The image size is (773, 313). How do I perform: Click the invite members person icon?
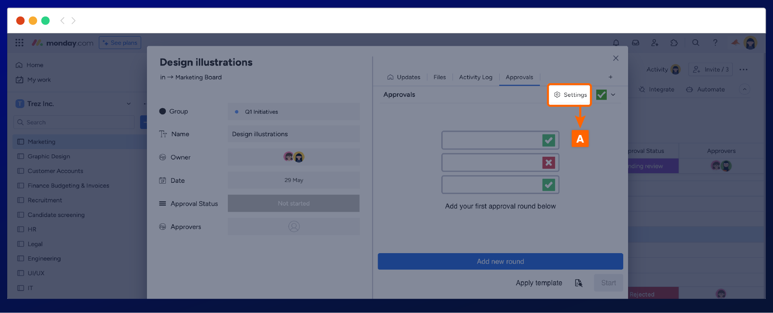655,43
